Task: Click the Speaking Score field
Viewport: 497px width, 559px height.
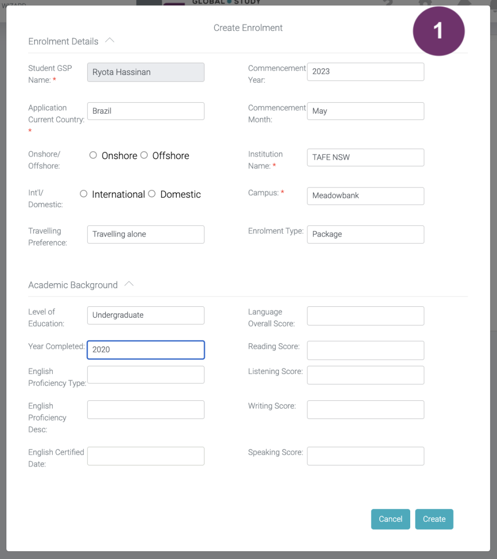Action: tap(365, 456)
